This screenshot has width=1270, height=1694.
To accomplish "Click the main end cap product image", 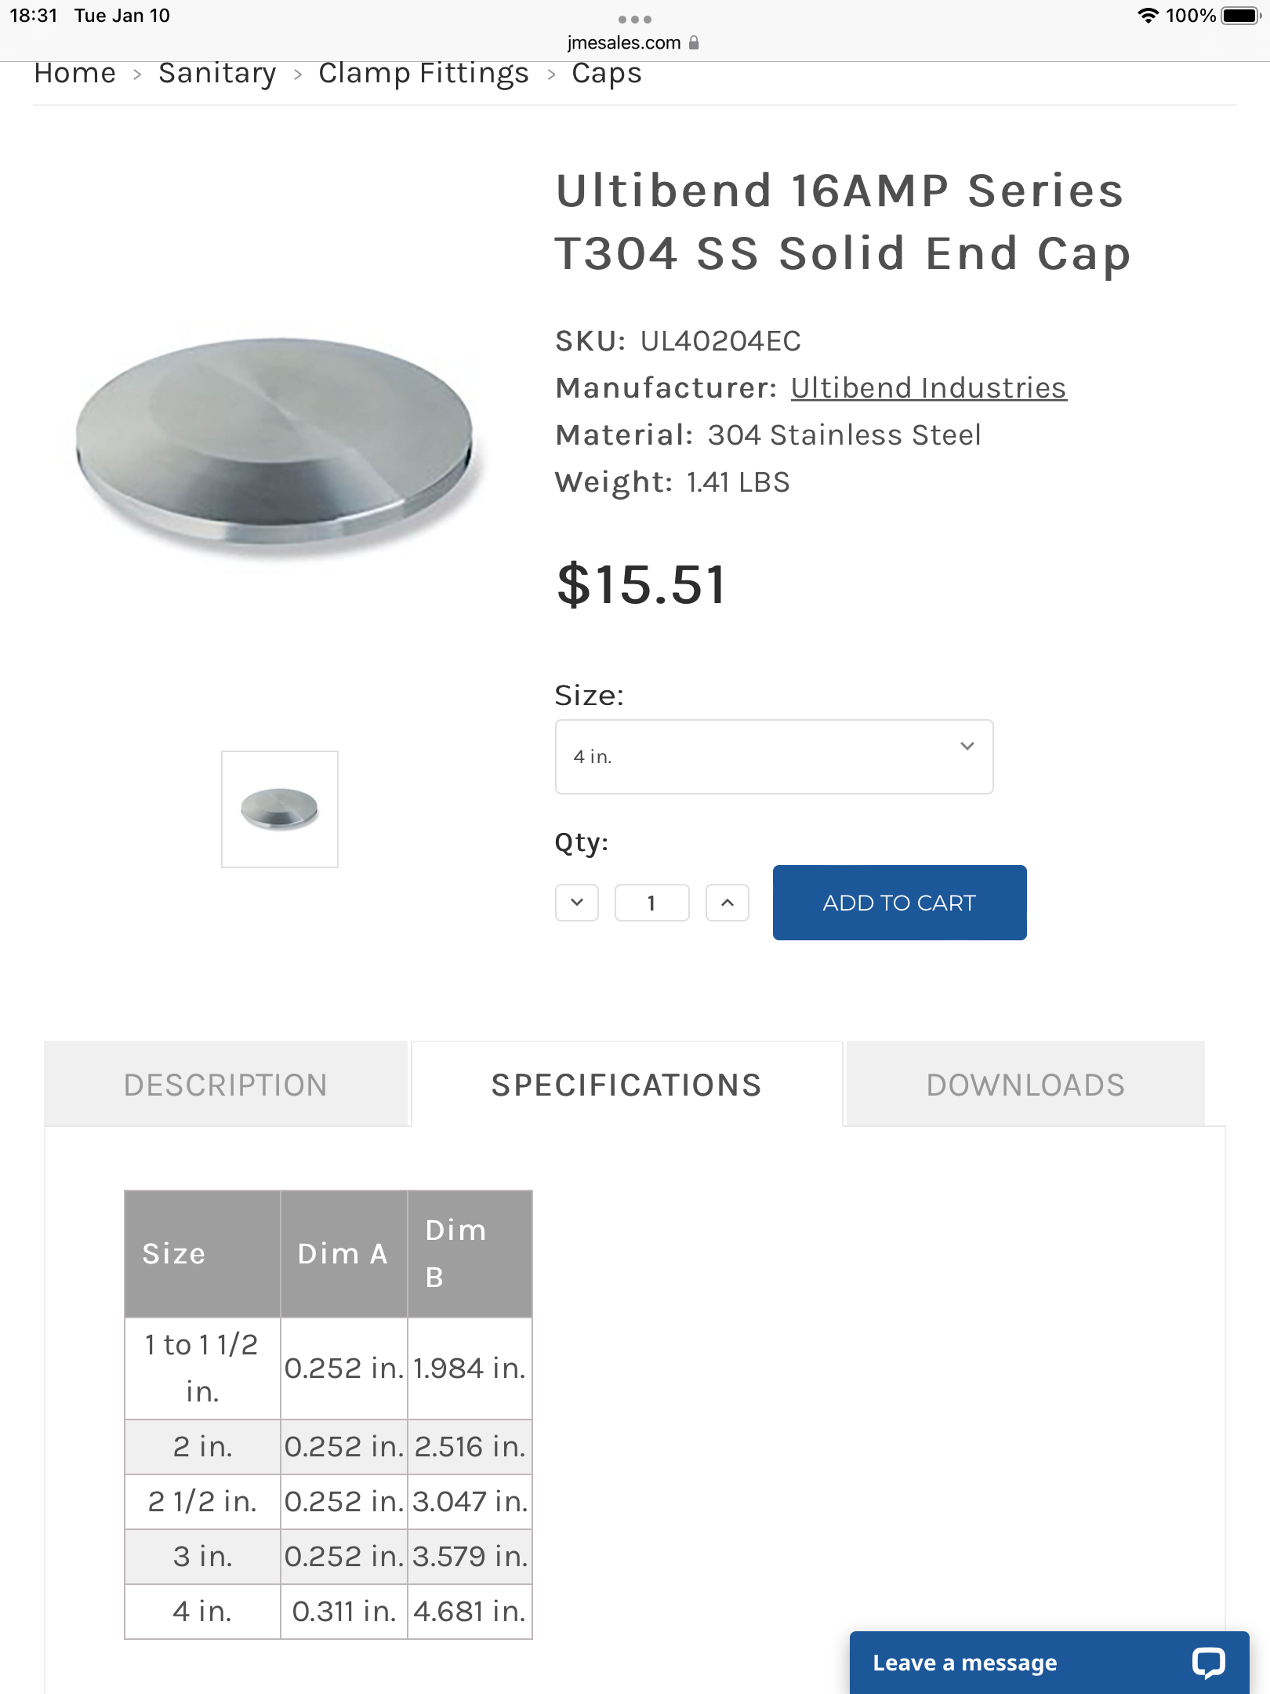I will pos(276,443).
